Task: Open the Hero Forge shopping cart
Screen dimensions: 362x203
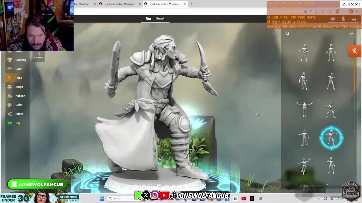Action: point(354,19)
